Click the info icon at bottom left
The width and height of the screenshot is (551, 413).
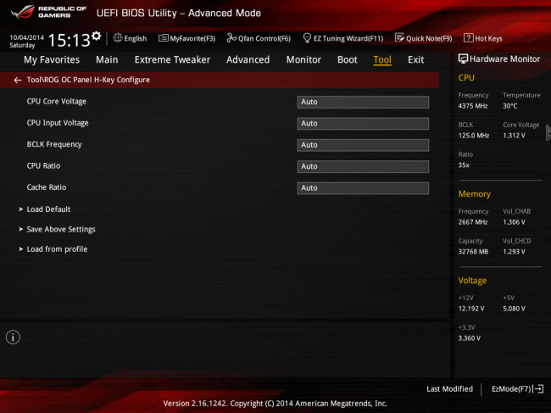tap(13, 338)
